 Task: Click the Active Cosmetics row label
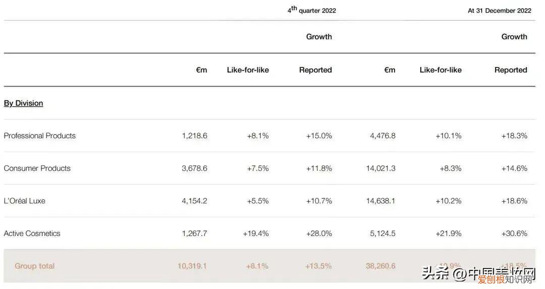click(32, 234)
